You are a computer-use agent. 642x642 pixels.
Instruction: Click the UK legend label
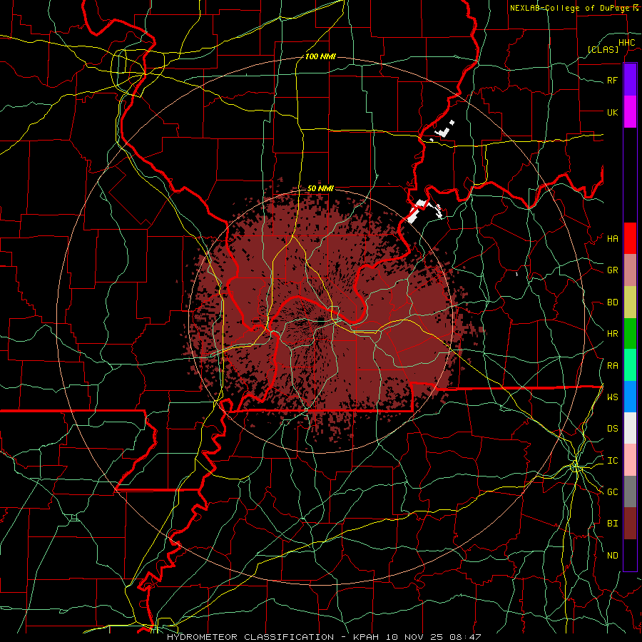click(613, 113)
